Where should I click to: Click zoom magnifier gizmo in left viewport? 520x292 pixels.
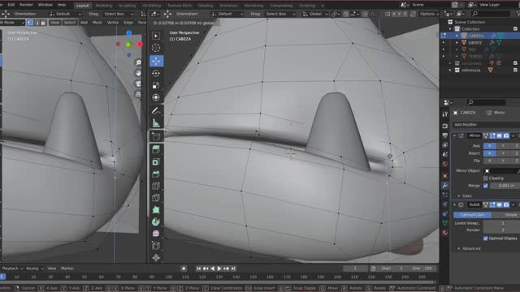138,62
